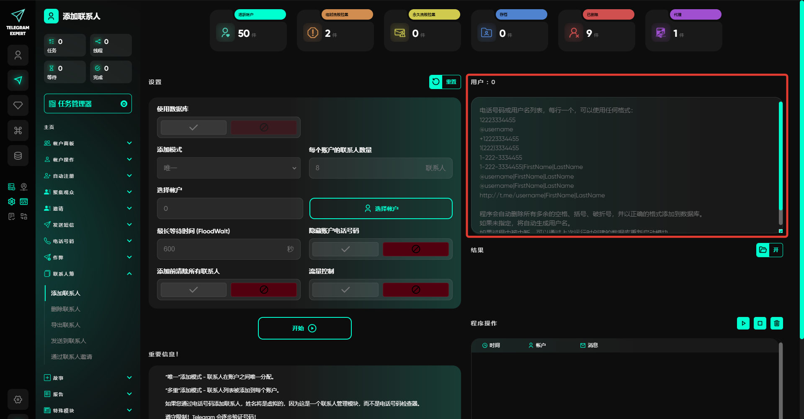This screenshot has width=804, height=419.
Task: Click the stop icon in 程序操作
Action: [760, 323]
